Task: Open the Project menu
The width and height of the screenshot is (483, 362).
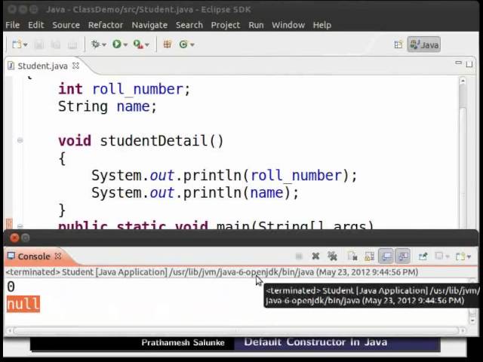Action: pyautogui.click(x=225, y=25)
